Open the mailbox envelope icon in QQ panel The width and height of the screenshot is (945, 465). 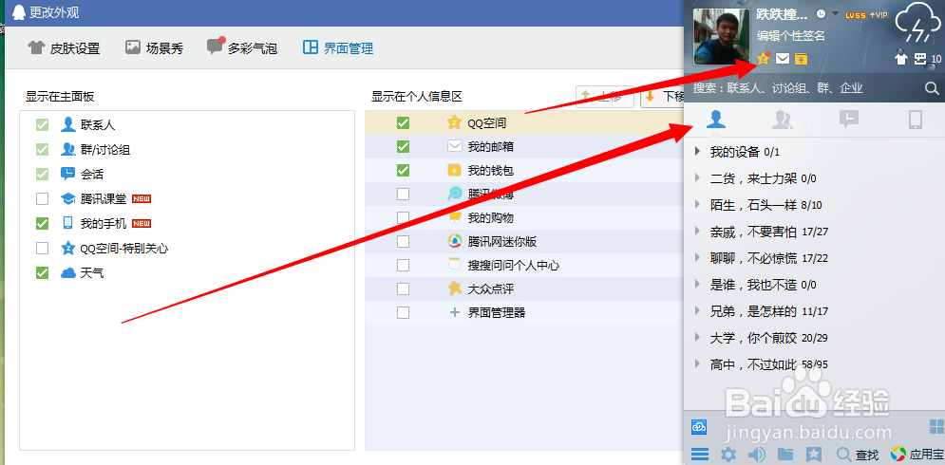pos(783,59)
